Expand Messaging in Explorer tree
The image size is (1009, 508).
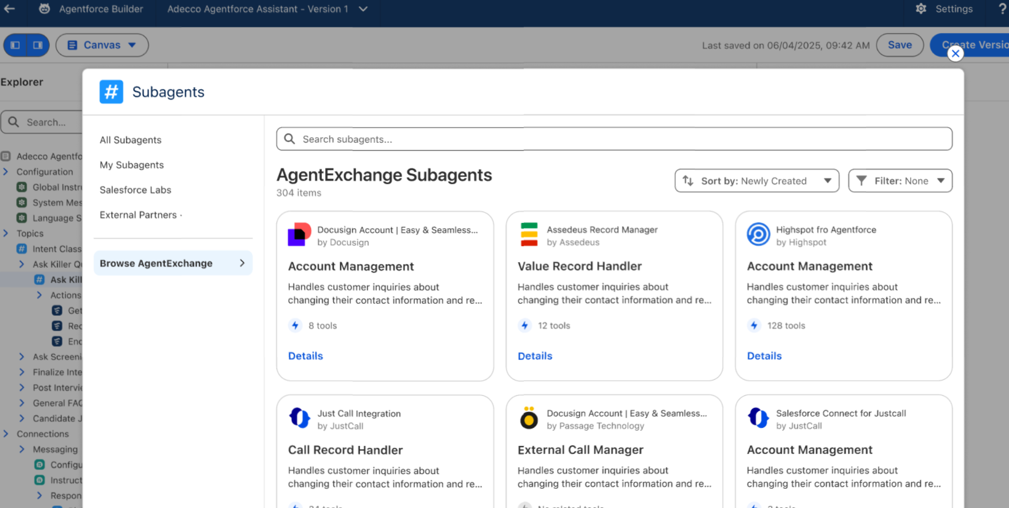(22, 449)
